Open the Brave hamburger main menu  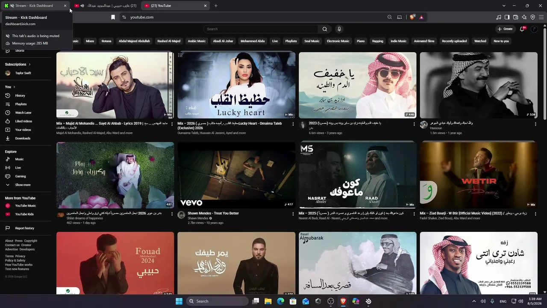click(541, 17)
